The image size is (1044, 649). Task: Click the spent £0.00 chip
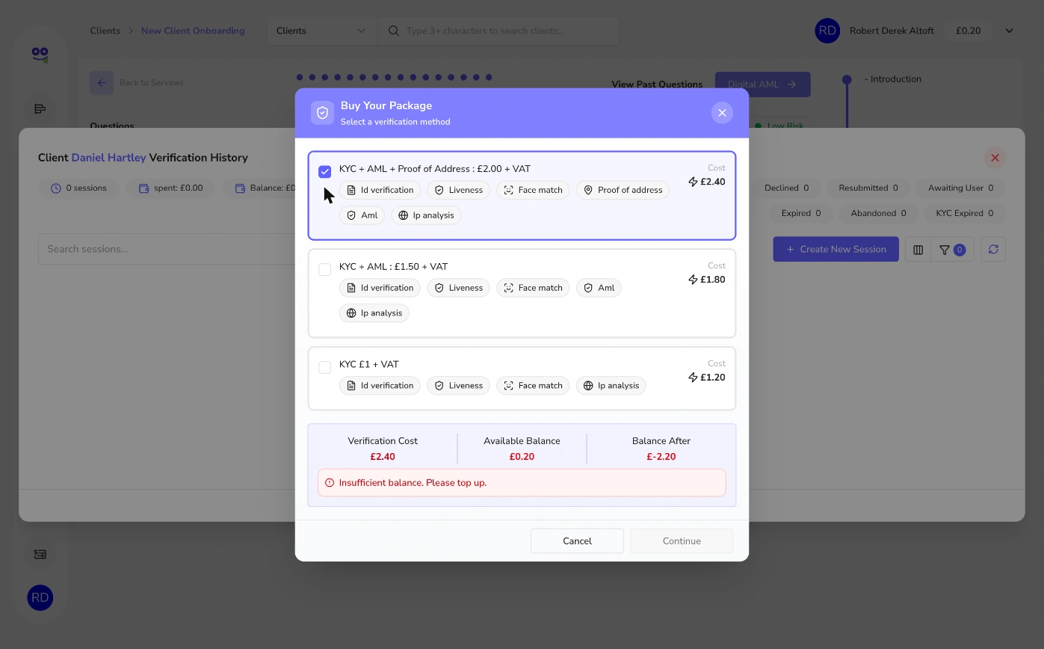(171, 188)
